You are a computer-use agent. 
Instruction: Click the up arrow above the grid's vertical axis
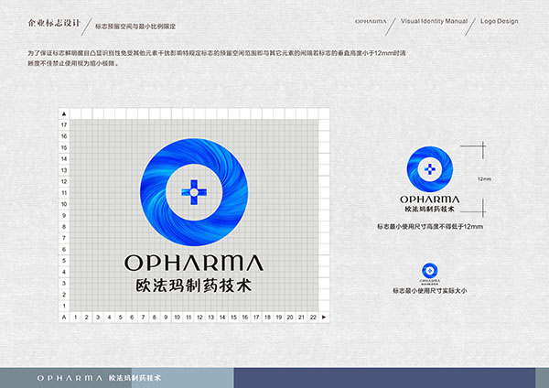[x=64, y=113]
